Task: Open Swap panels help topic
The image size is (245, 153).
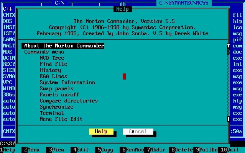Action: [56, 88]
